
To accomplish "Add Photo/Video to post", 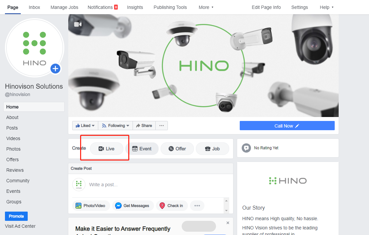I will tap(91, 206).
